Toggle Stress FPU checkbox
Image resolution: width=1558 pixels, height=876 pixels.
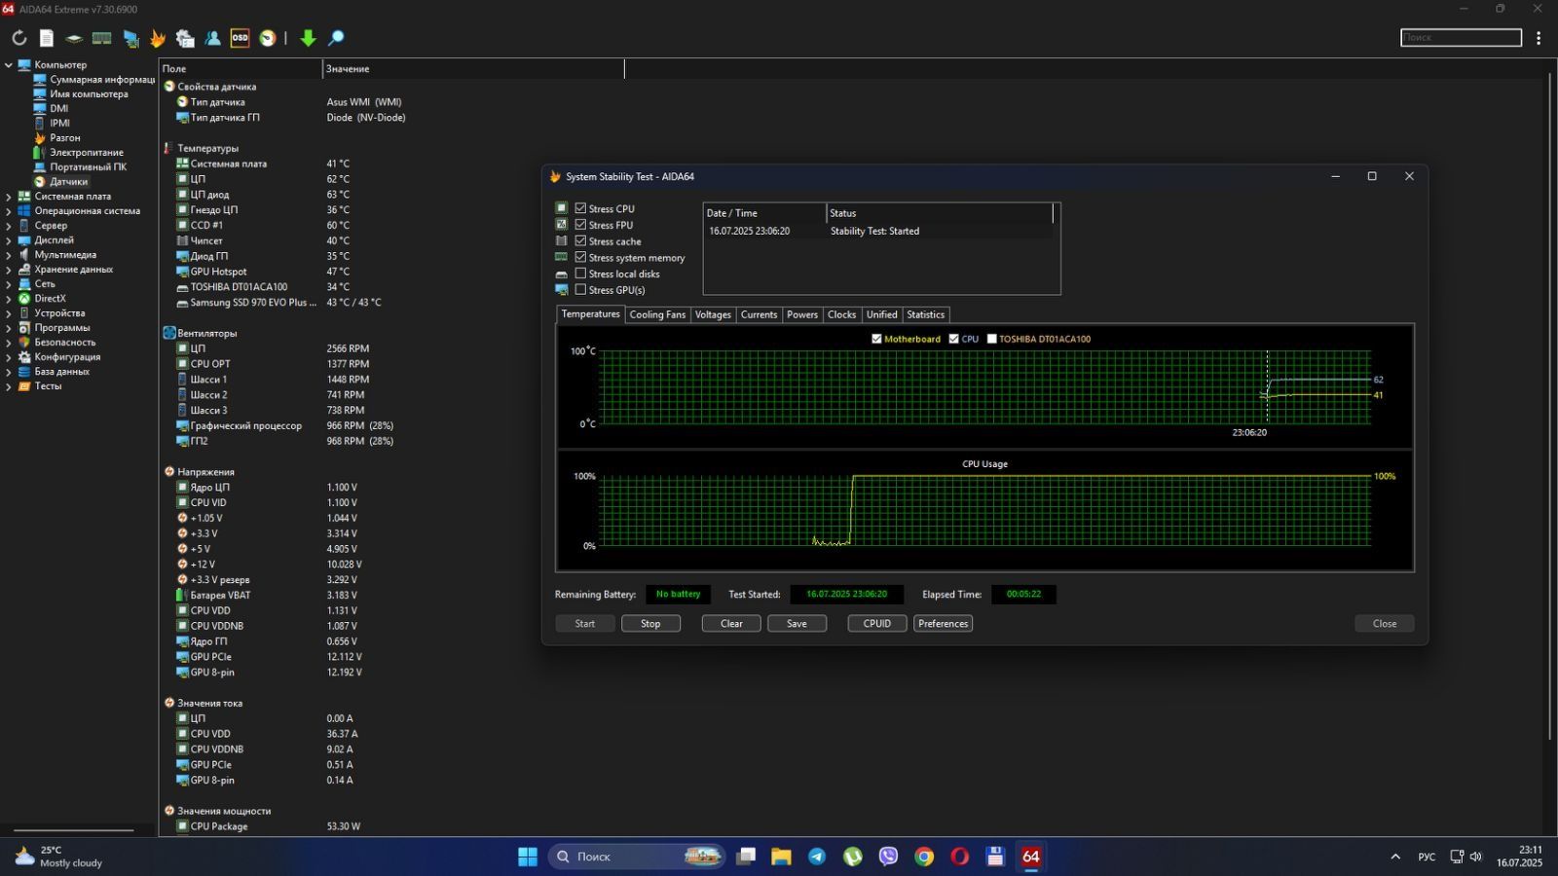tap(580, 225)
